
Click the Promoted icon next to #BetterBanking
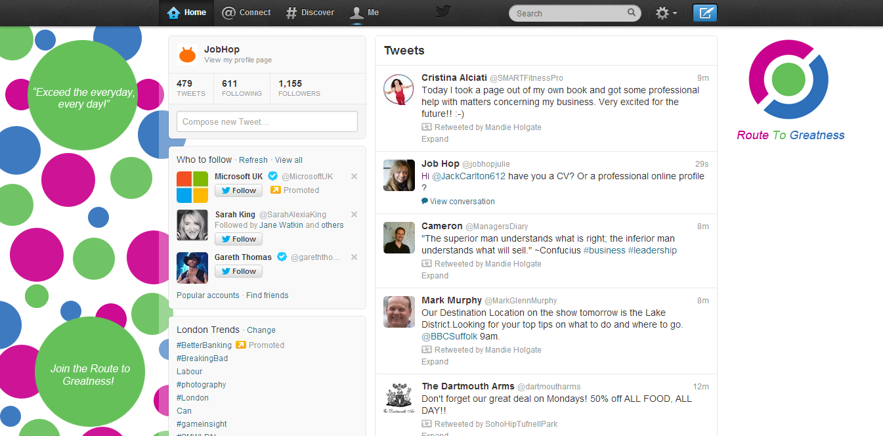point(241,345)
